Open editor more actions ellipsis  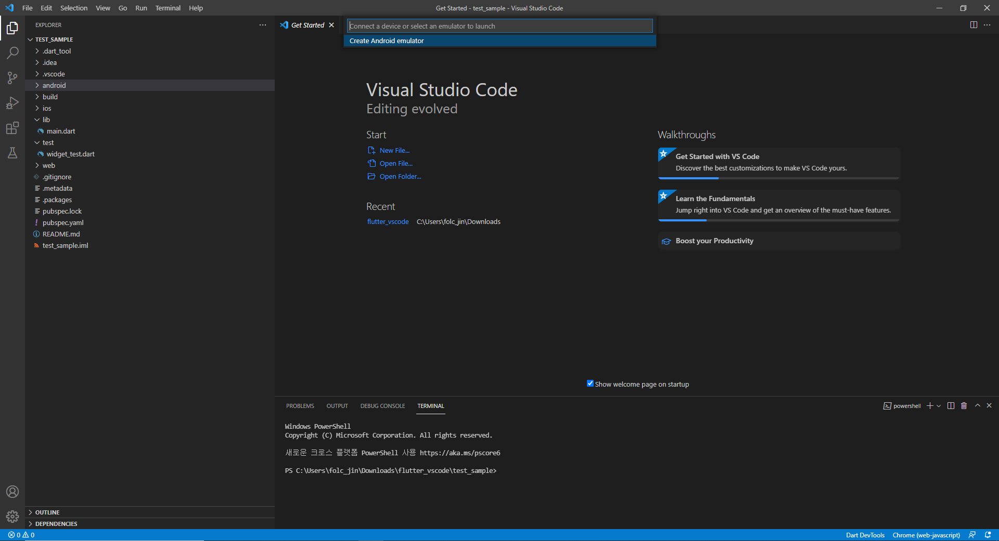tap(987, 25)
